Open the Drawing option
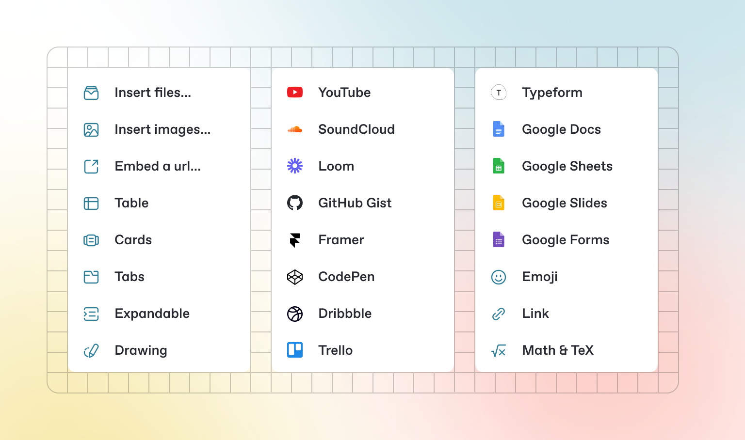Viewport: 745px width, 440px height. tap(141, 350)
